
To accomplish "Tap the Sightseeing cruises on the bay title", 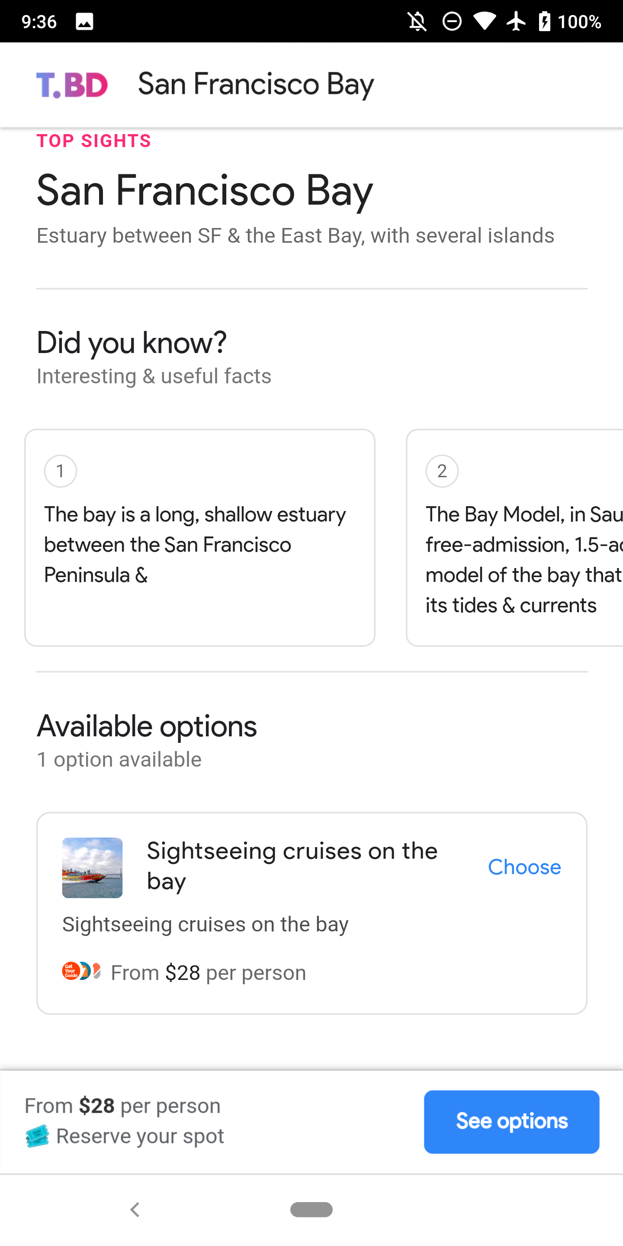I will [292, 866].
